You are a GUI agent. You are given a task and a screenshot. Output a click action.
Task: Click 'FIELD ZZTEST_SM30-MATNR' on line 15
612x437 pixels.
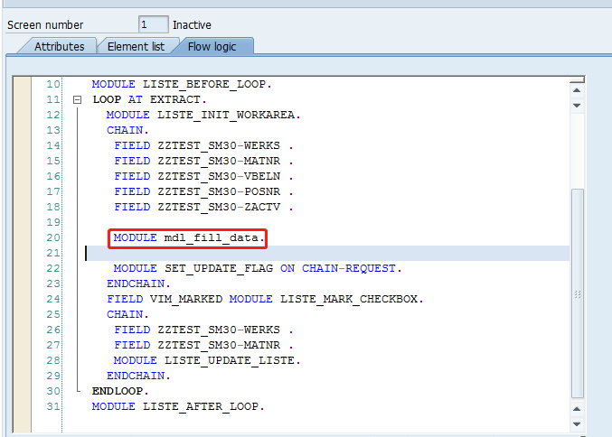203,161
